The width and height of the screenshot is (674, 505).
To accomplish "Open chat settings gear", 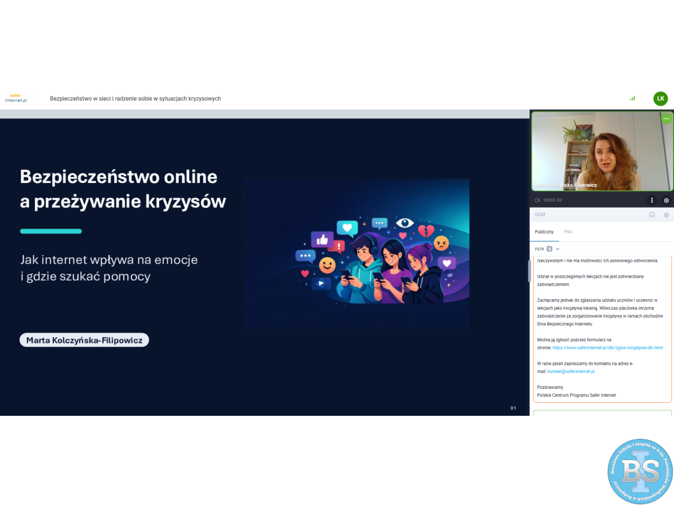I will click(666, 215).
